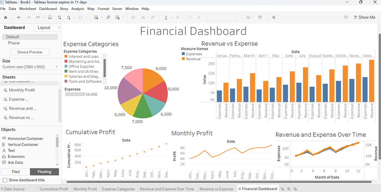381x192 pixels.
Task: Click the Save icon in toolbar
Action: [50, 17]
